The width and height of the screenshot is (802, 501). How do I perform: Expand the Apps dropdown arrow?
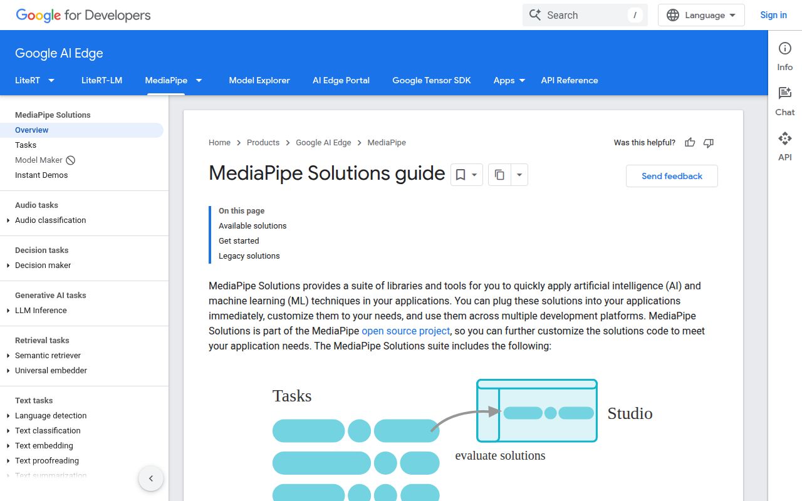point(523,80)
